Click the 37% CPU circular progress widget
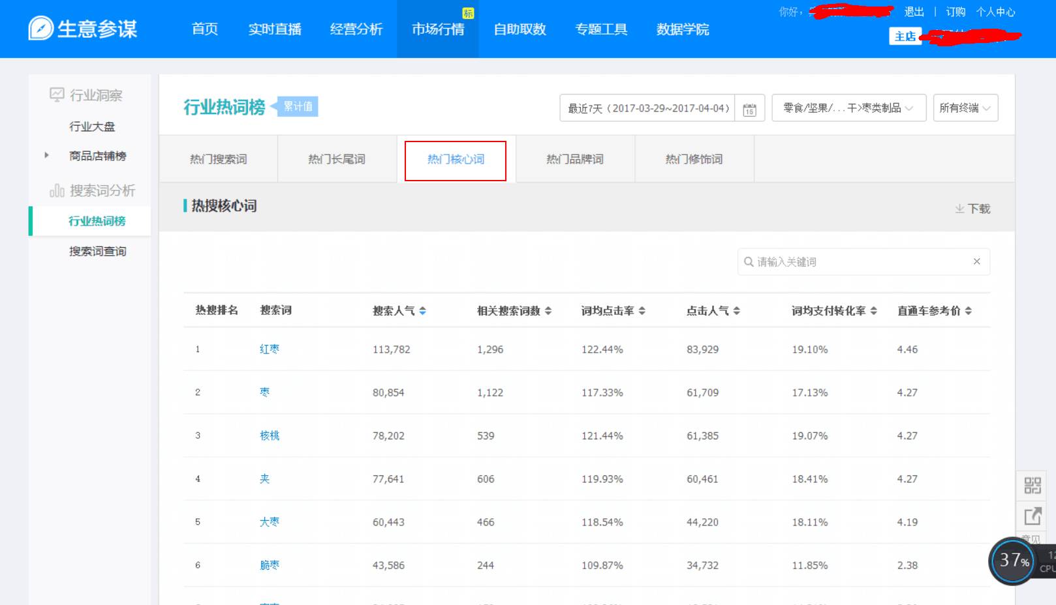Image resolution: width=1056 pixels, height=605 pixels. (1010, 561)
